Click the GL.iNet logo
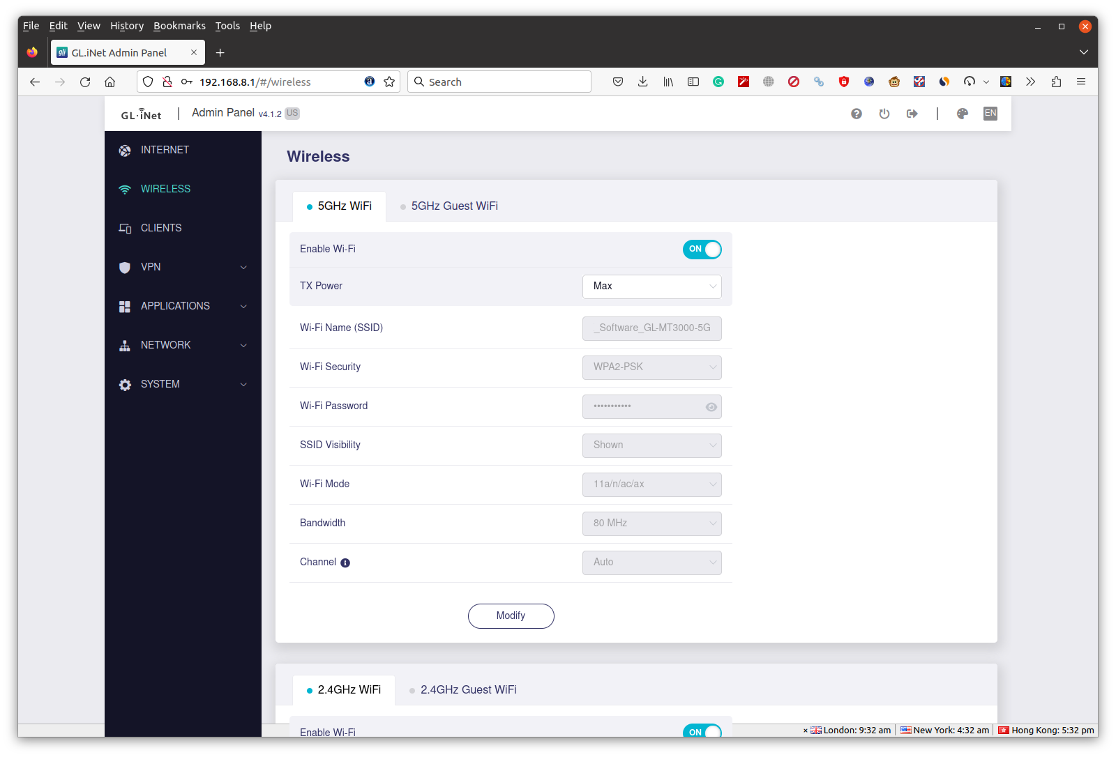Image resolution: width=1116 pixels, height=757 pixels. [142, 114]
